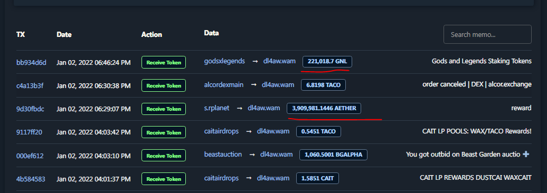Click the 221,018.7 GNL token badge
547x193 pixels.
[327, 62]
